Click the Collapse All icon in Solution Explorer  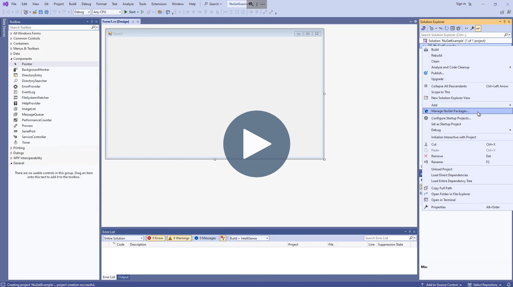click(x=452, y=28)
